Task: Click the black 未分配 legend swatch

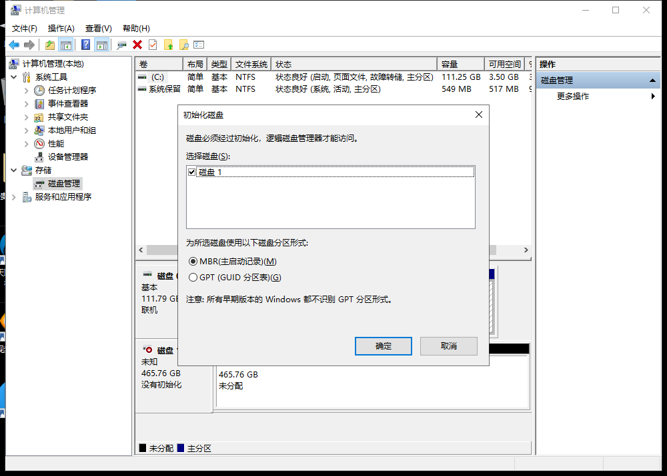Action: click(143, 448)
